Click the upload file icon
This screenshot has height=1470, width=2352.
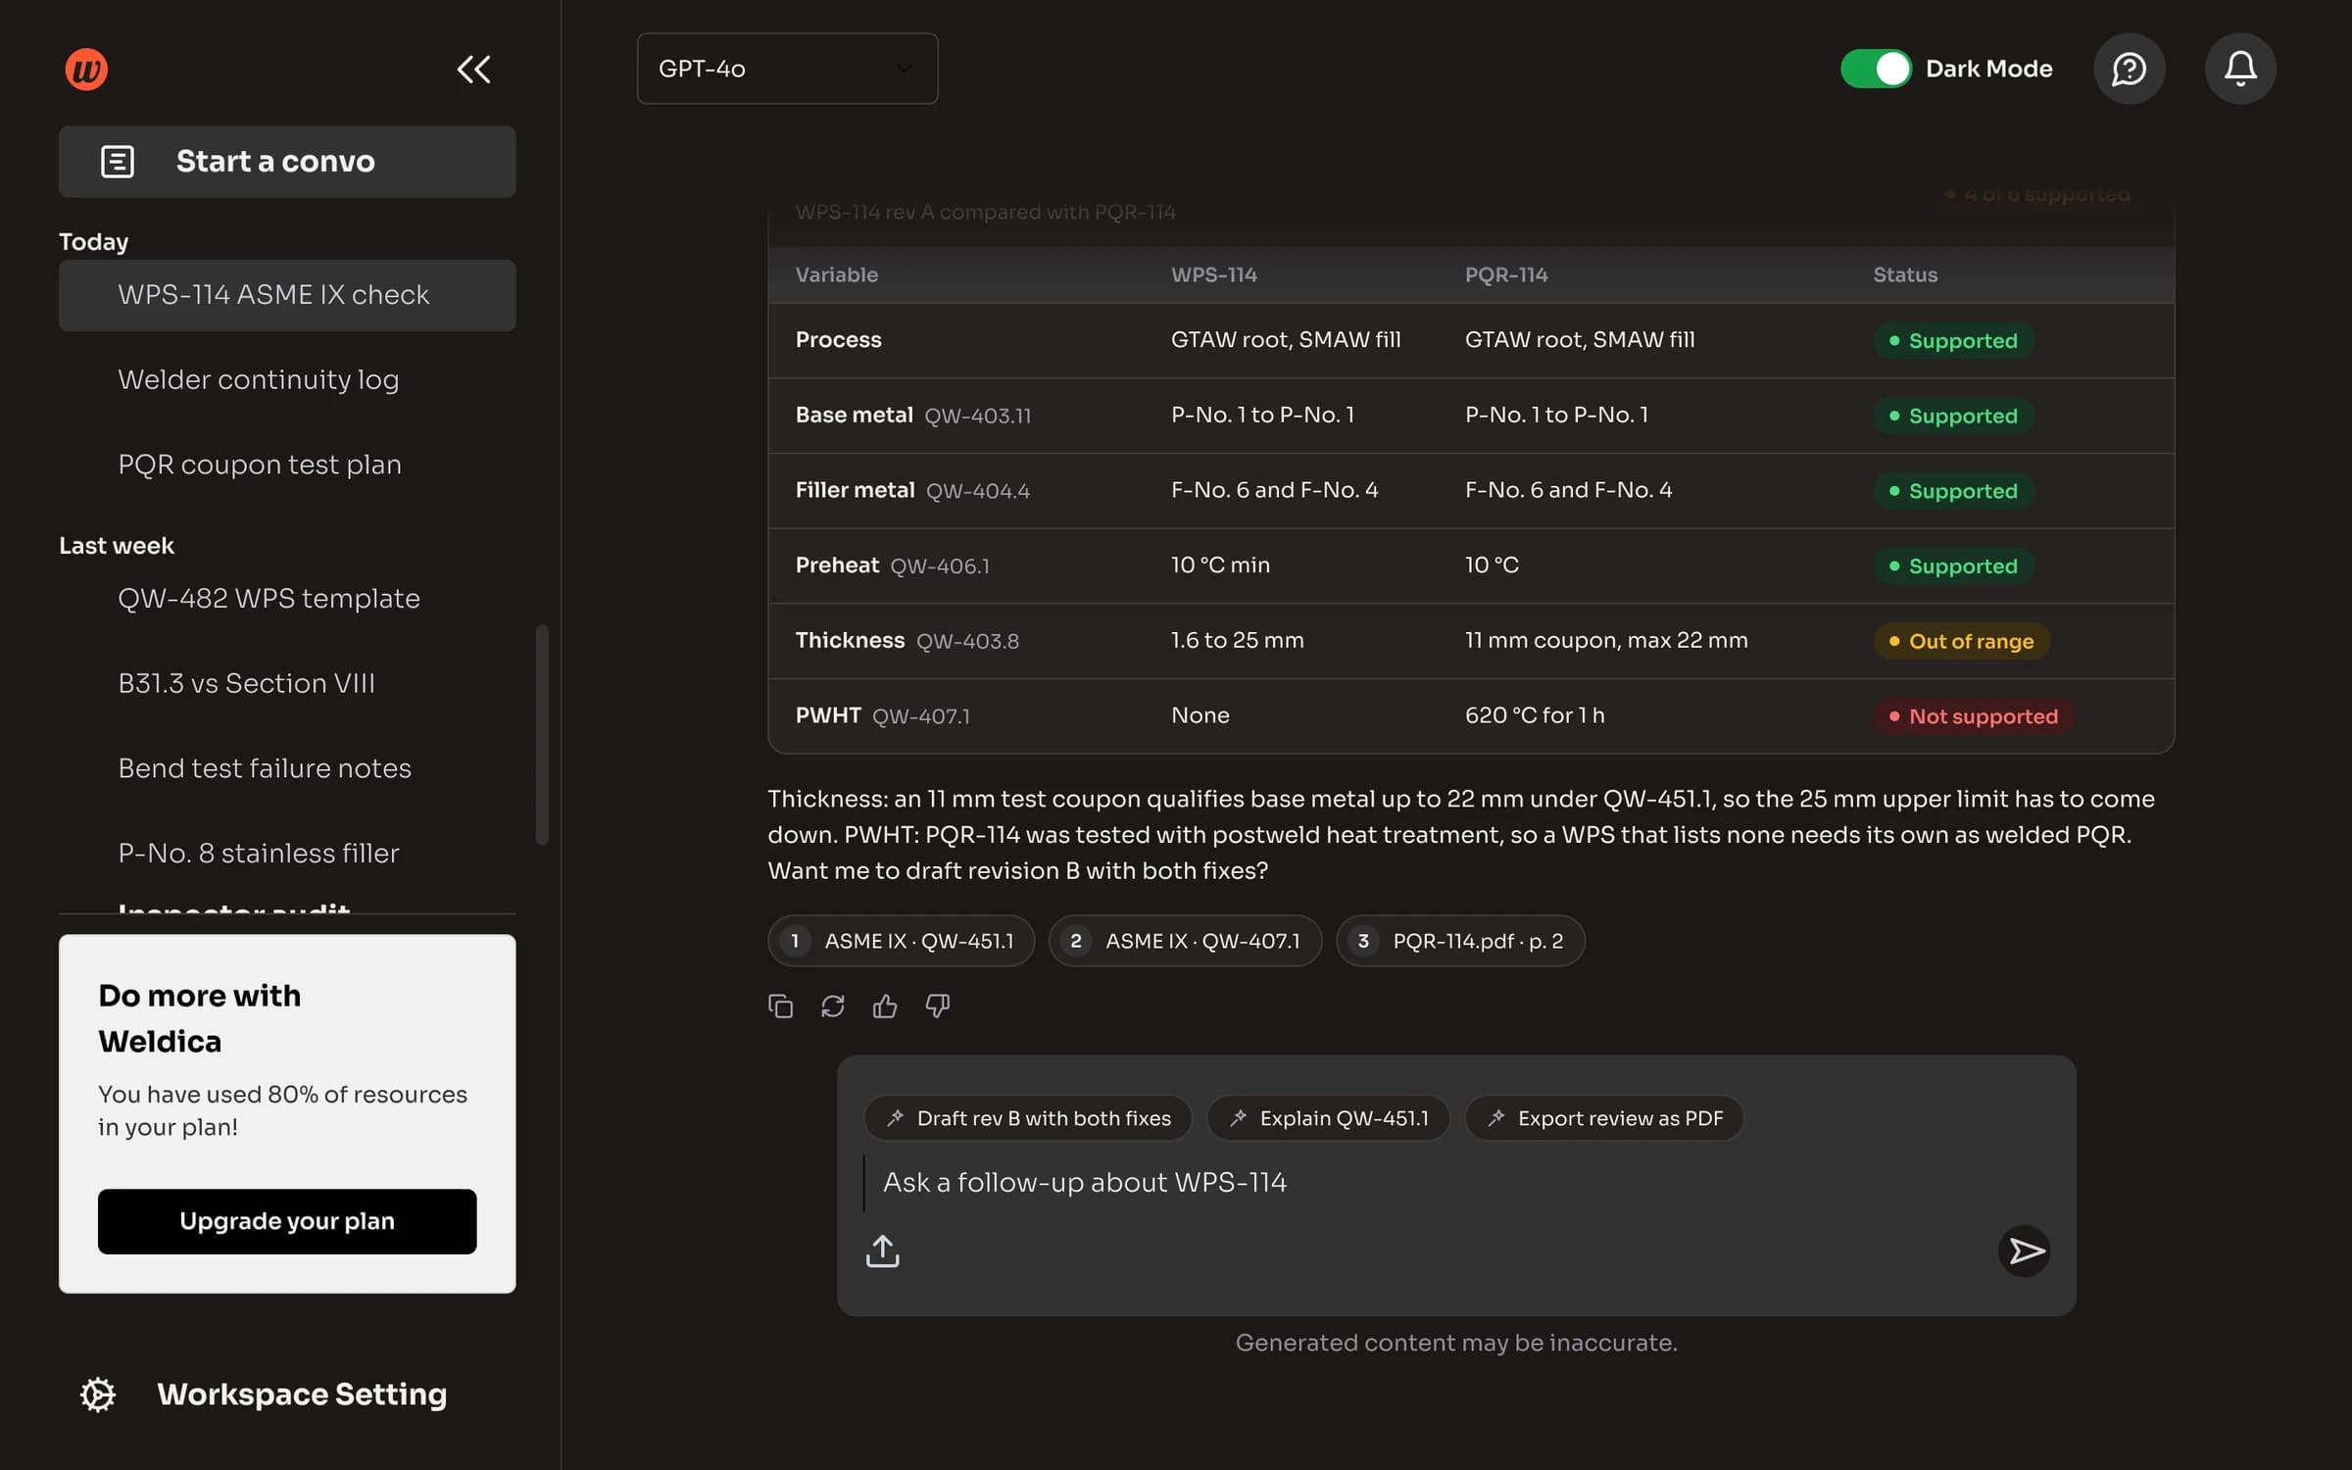pyautogui.click(x=882, y=1250)
